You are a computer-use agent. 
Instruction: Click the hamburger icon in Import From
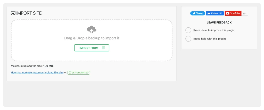pyautogui.click(x=104, y=48)
